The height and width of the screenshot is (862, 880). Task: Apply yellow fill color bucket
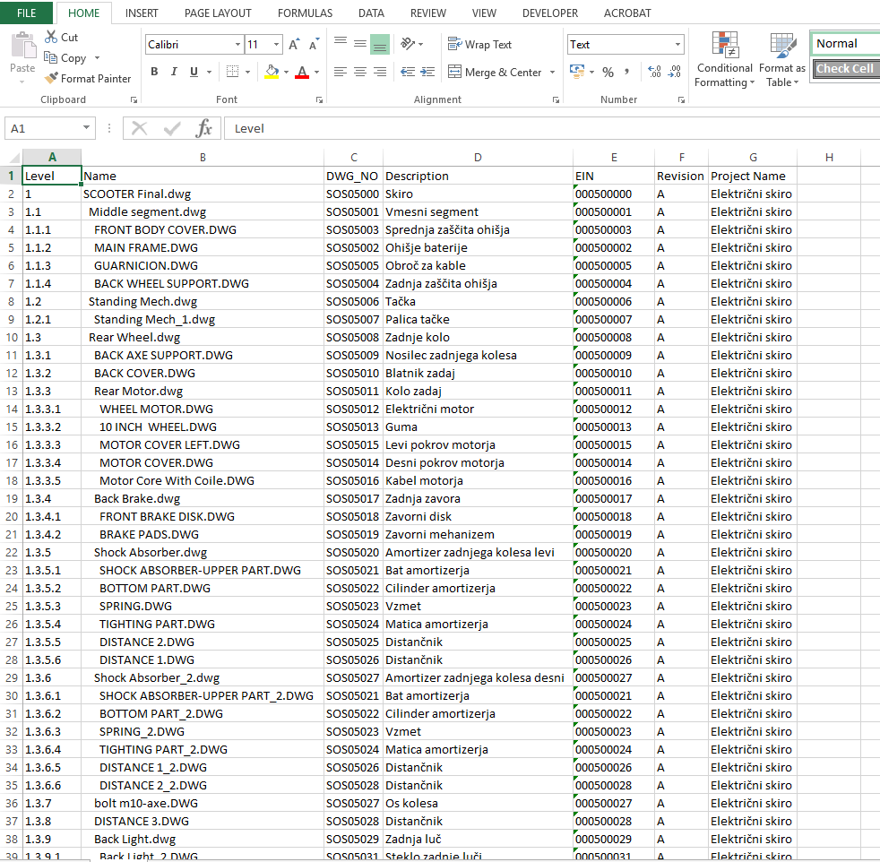click(272, 72)
